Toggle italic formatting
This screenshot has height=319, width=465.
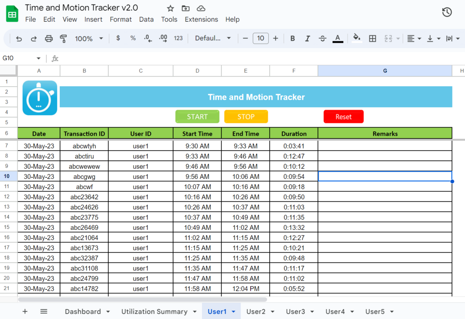(x=308, y=38)
